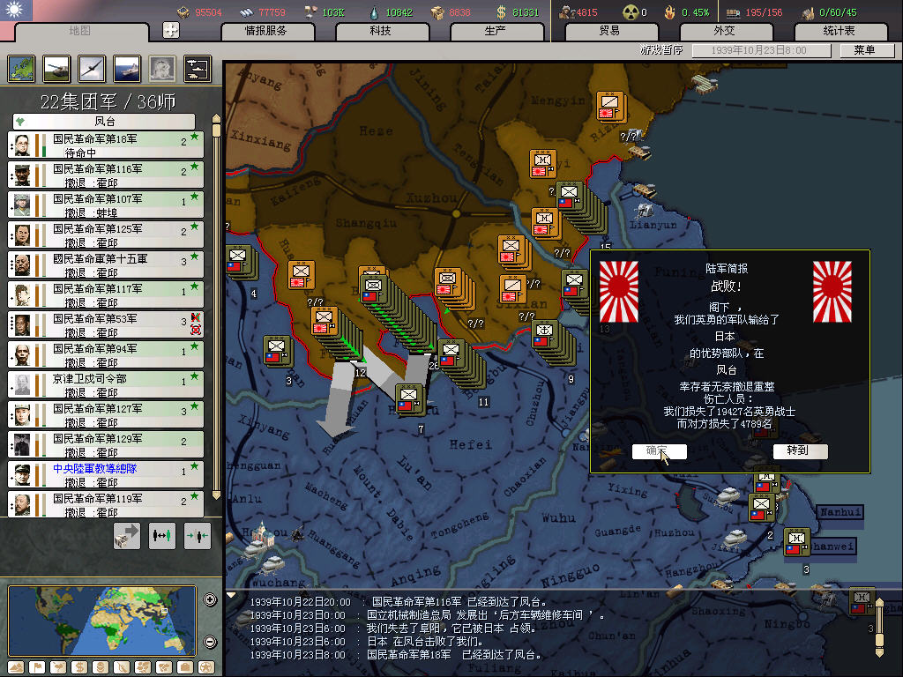903x677 pixels.
Task: Open the combined forces overview icon
Action: (x=197, y=68)
